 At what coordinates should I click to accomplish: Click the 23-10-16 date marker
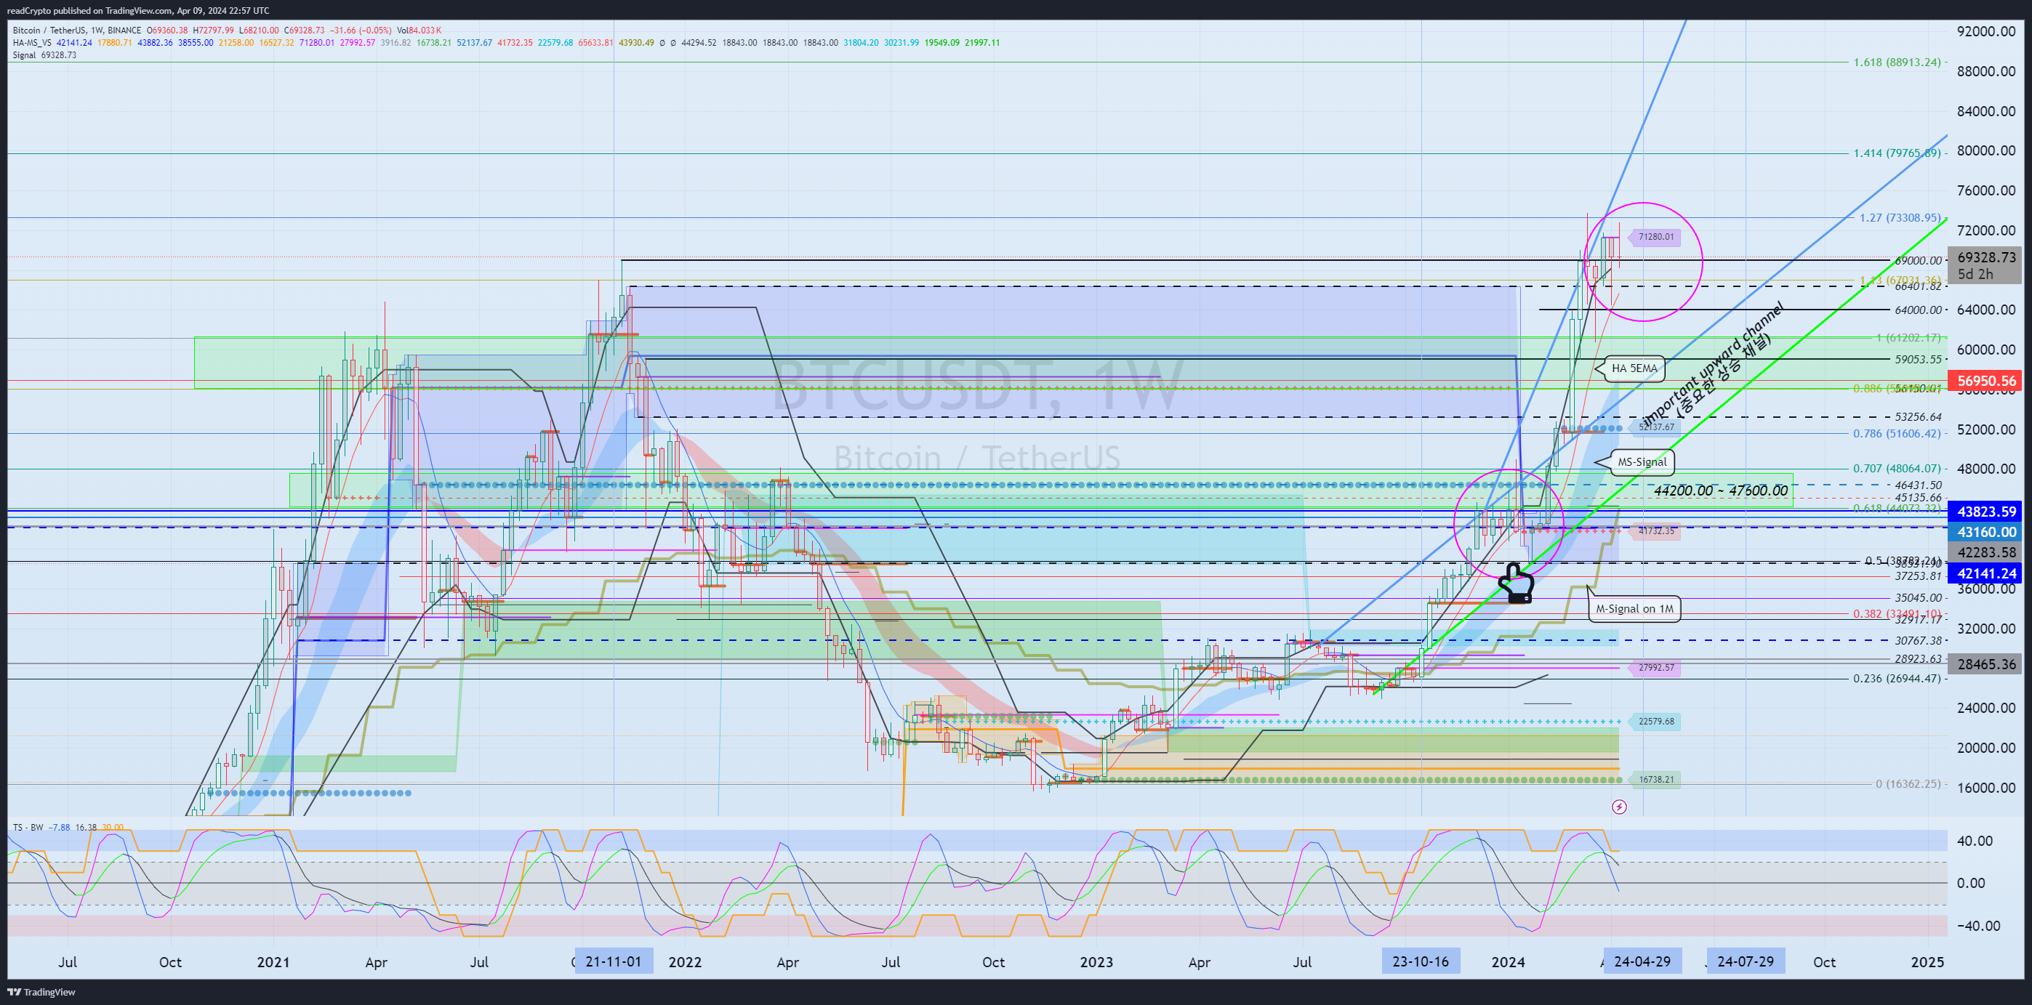coord(1421,961)
